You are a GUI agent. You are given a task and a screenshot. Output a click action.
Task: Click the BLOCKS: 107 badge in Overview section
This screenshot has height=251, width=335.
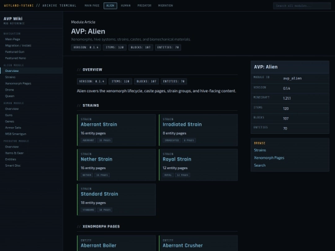click(x=146, y=81)
